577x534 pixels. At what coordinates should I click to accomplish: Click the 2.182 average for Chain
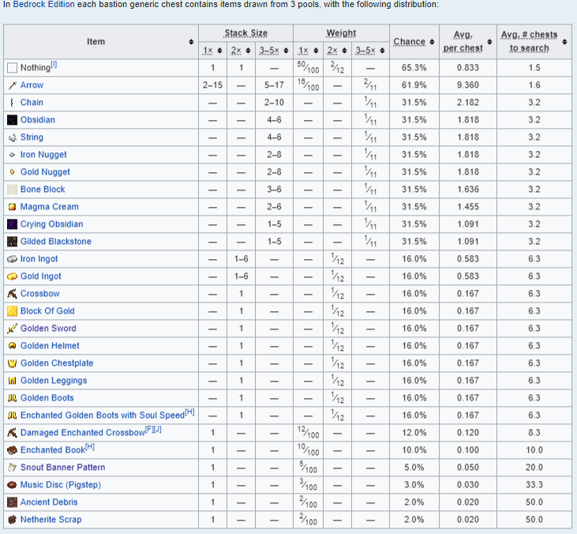coord(468,103)
